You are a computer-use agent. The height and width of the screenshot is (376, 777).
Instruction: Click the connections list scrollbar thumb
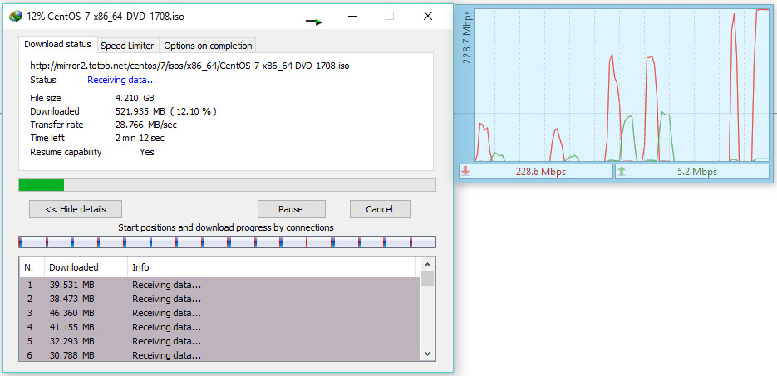click(x=428, y=278)
